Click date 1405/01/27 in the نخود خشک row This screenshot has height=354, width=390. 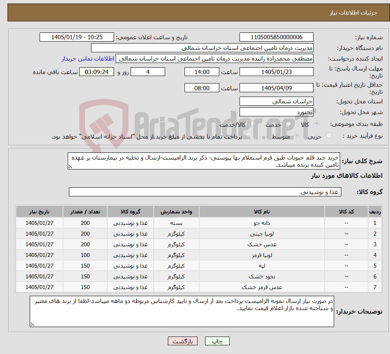39,277
